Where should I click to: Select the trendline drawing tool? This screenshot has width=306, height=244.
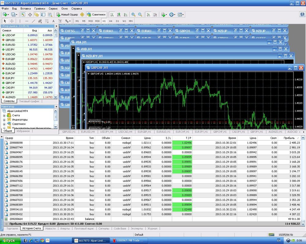tap(33, 21)
